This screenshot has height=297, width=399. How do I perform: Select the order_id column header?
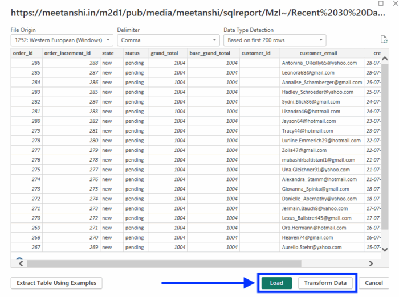(x=26, y=53)
